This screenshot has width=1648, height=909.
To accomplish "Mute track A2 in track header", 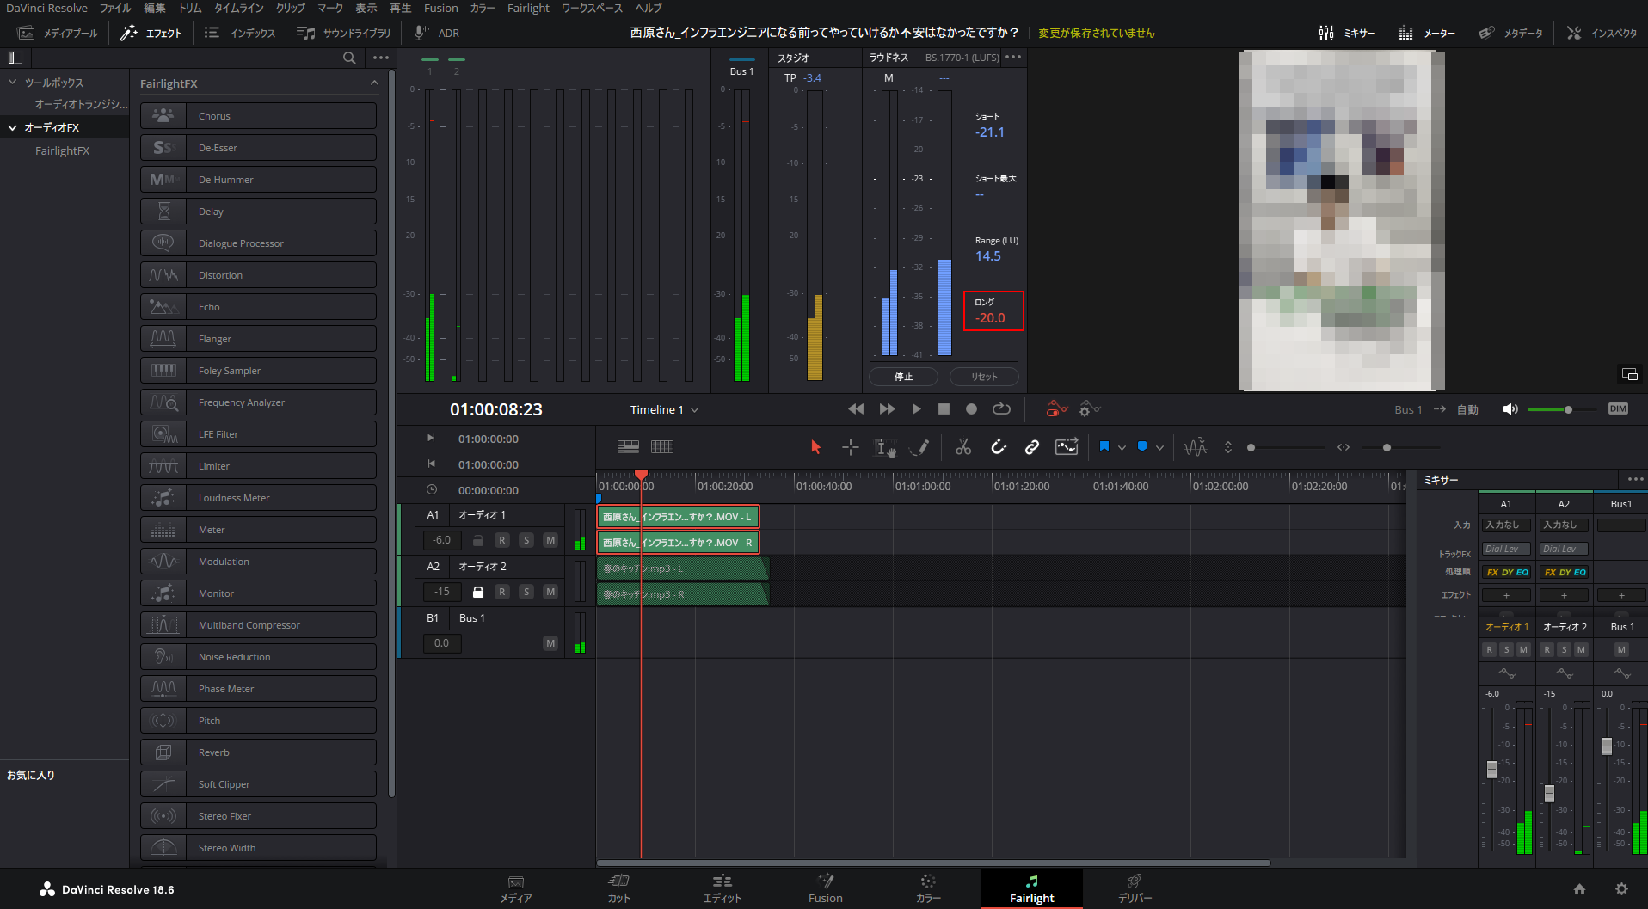I will [x=550, y=592].
